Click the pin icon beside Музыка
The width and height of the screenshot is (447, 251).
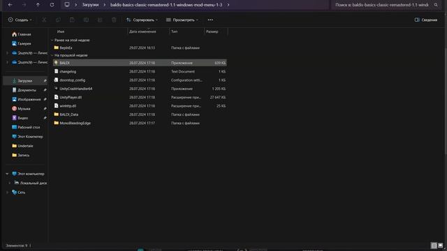coord(45,109)
